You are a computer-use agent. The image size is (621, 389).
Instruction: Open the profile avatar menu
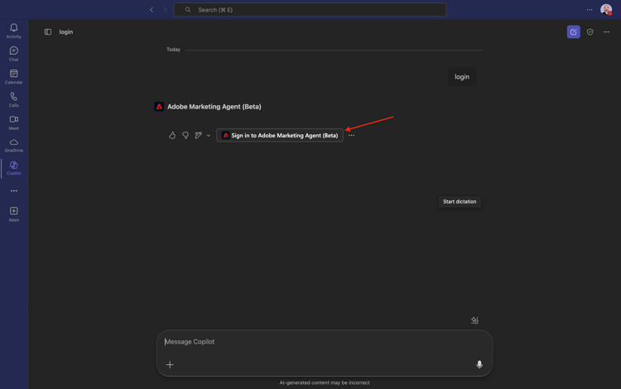pos(606,9)
